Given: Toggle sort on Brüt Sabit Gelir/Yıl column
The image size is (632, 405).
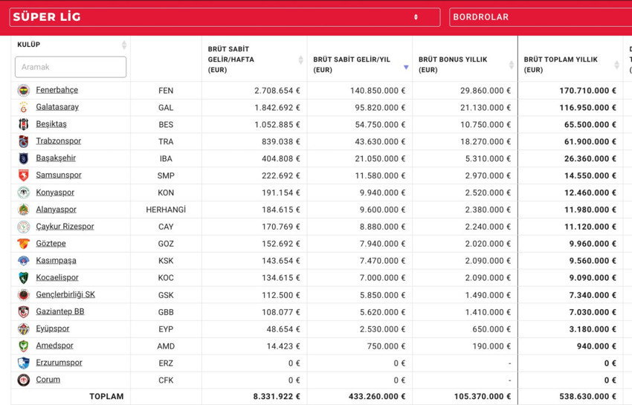Looking at the screenshot, I should pos(406,68).
